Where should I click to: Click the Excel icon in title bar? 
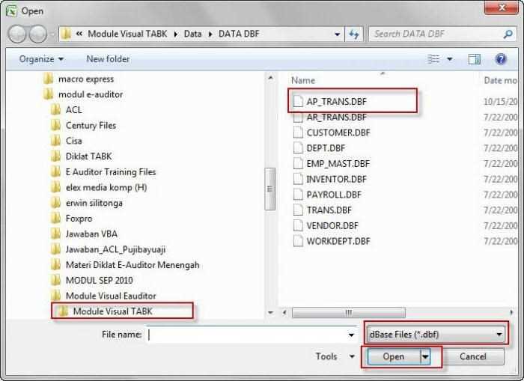click(x=11, y=11)
